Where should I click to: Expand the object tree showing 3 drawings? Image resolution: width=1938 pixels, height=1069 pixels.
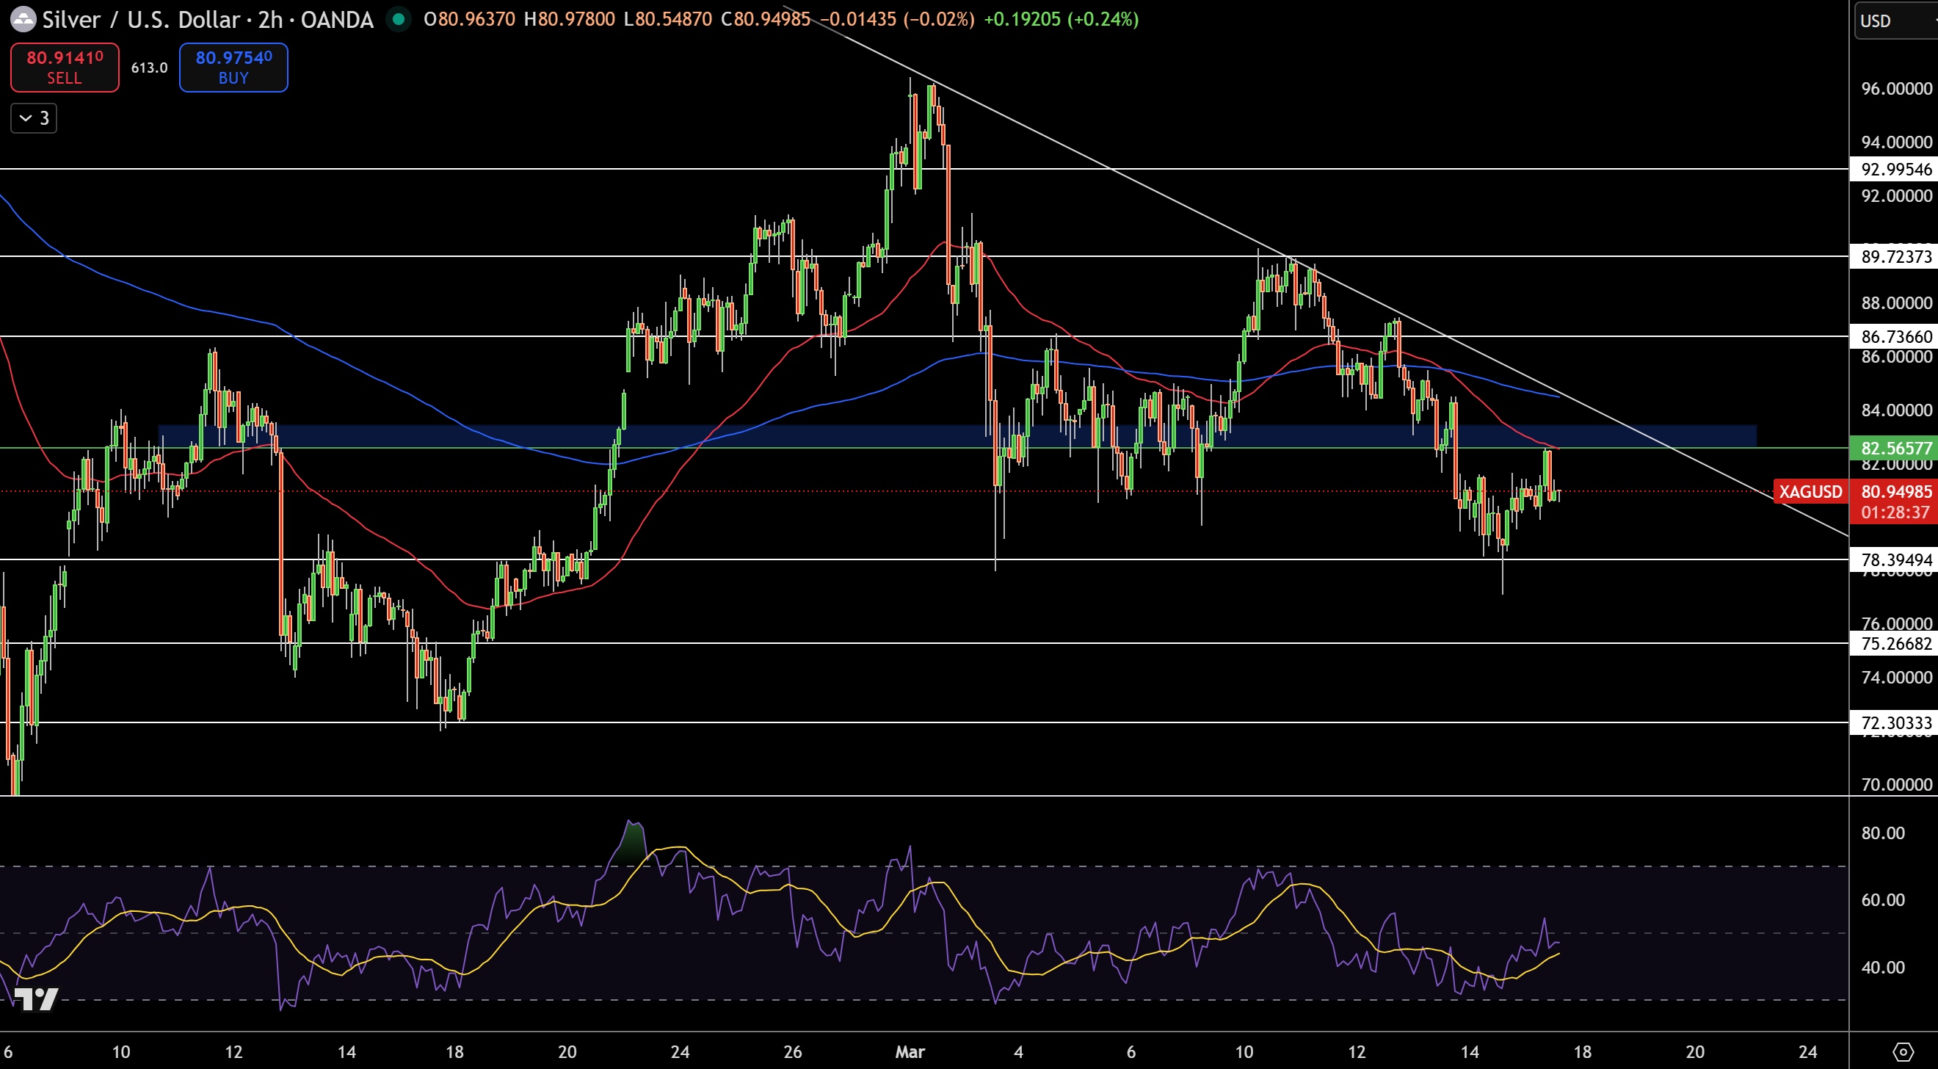click(x=33, y=117)
